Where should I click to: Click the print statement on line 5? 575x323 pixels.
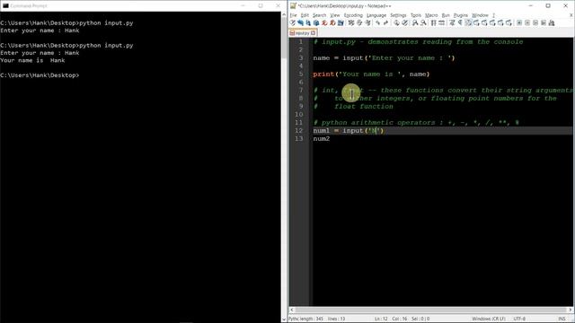371,74
